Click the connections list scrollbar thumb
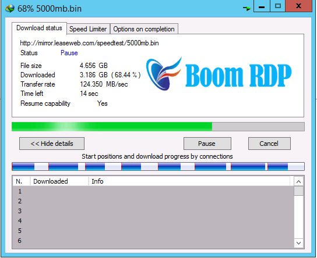The height and width of the screenshot is (258, 317). tap(298, 191)
